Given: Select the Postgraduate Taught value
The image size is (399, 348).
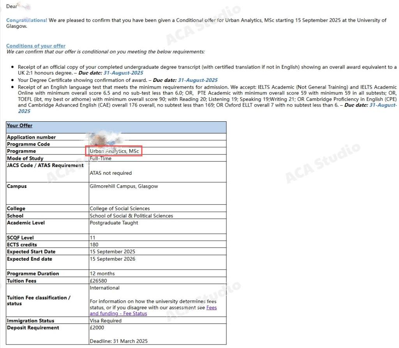Looking at the screenshot, I should [x=114, y=223].
